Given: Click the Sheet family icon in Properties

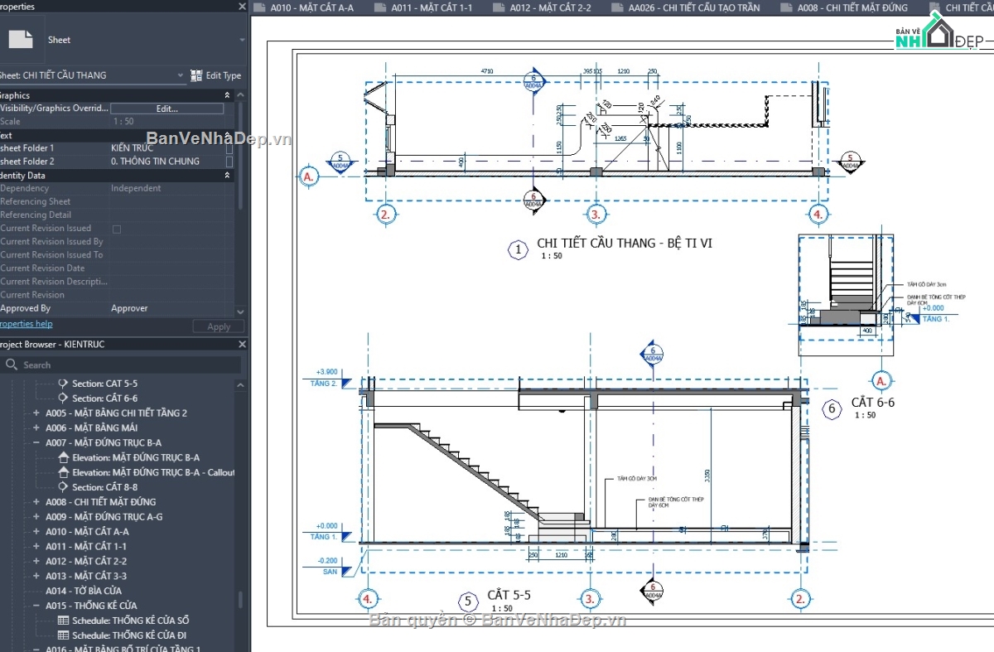Looking at the screenshot, I should tap(22, 38).
